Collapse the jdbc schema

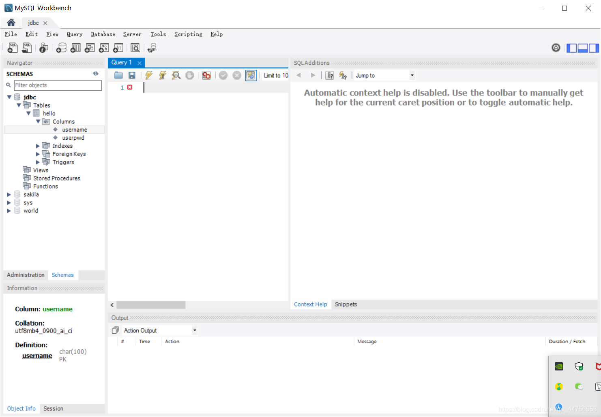tap(9, 97)
